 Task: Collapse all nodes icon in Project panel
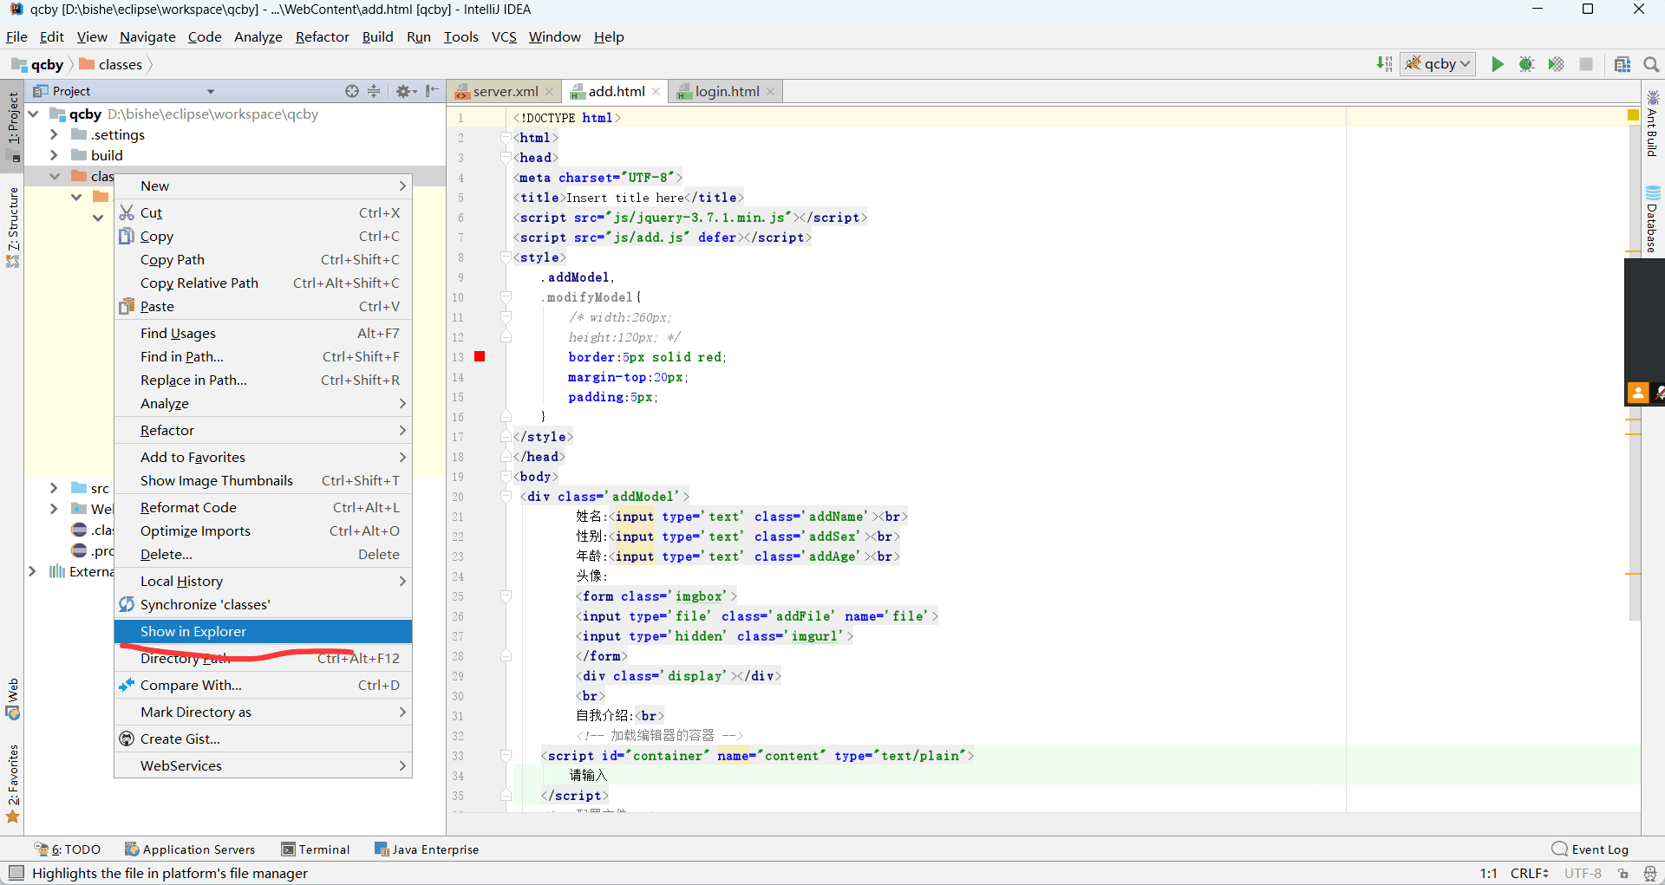click(374, 91)
